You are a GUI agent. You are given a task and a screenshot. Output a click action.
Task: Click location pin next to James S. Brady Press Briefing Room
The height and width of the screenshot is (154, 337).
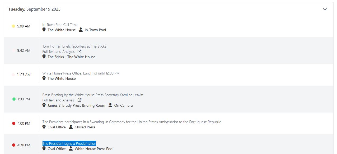(44, 105)
